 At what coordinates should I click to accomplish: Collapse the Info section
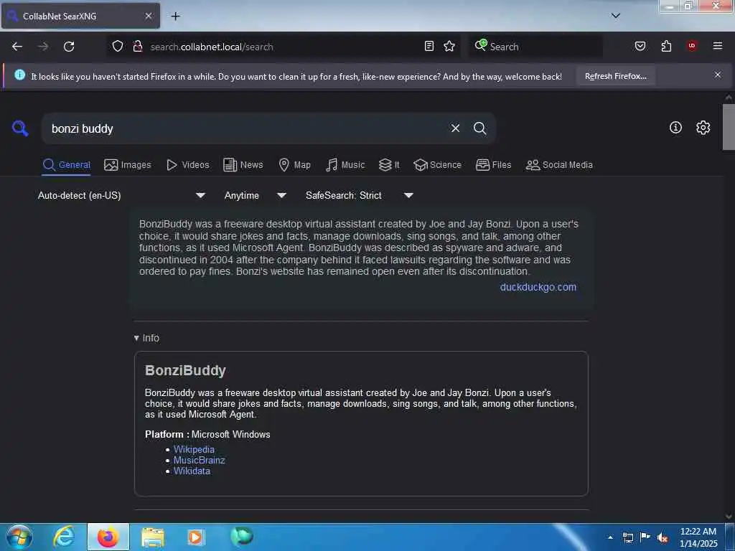pyautogui.click(x=146, y=338)
